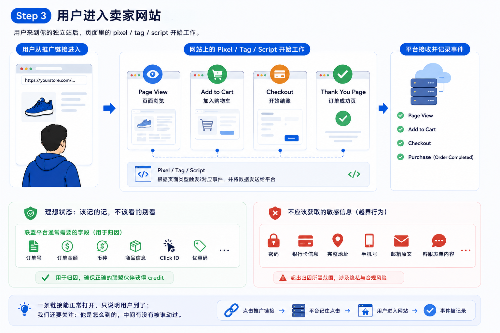
Task: Click the red bank card icon above 银行卡信息
Action: [x=305, y=241]
